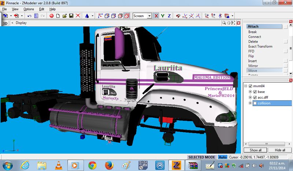The image size is (293, 171).
Task: Click the red sphere materials icon
Action: coord(52,16)
